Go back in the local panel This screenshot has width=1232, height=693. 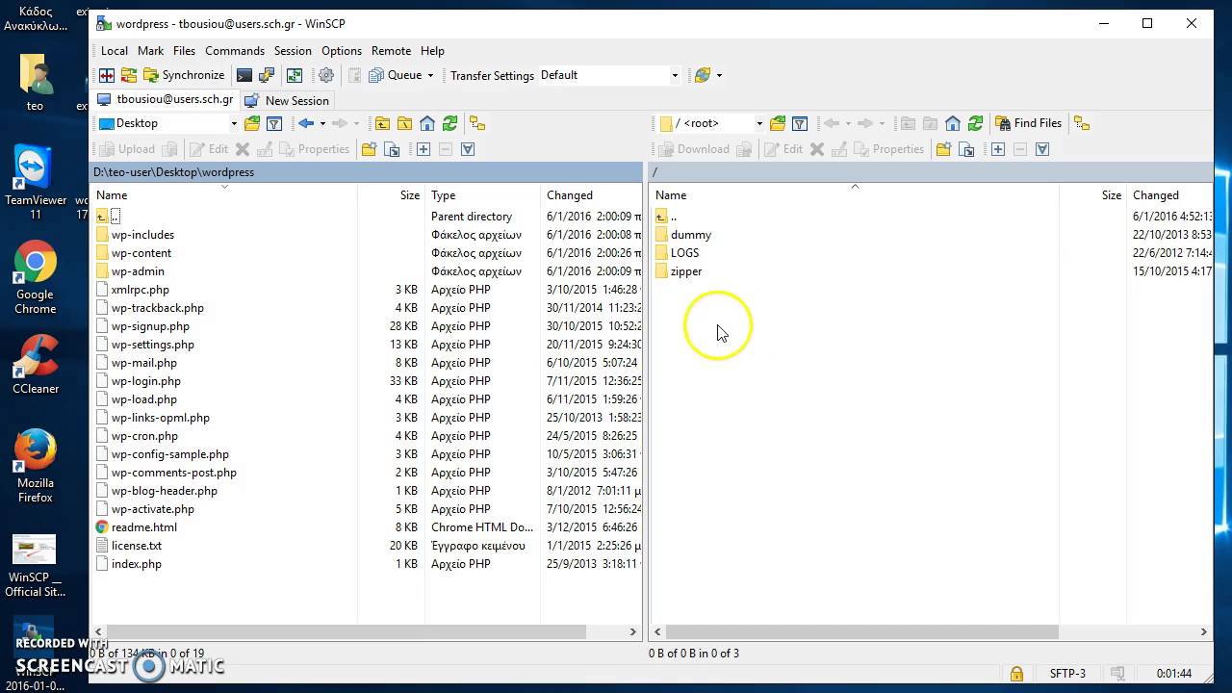click(306, 123)
